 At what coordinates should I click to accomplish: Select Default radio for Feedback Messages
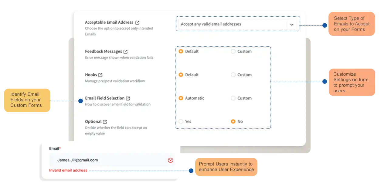(181, 51)
